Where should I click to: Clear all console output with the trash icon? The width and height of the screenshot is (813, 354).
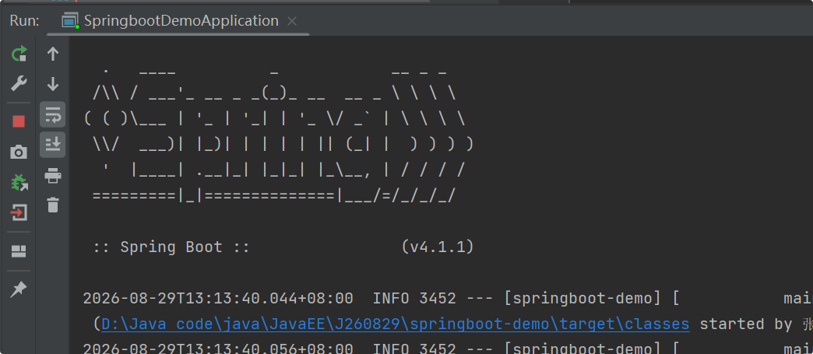click(x=53, y=205)
